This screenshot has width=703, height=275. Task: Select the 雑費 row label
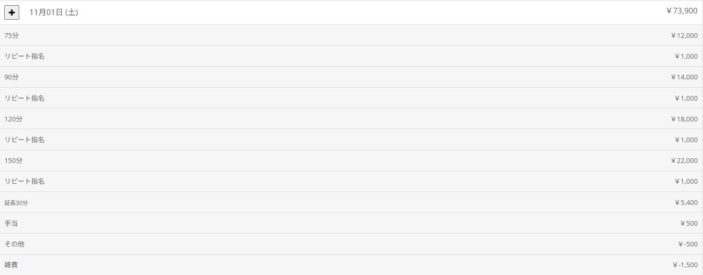[11, 265]
